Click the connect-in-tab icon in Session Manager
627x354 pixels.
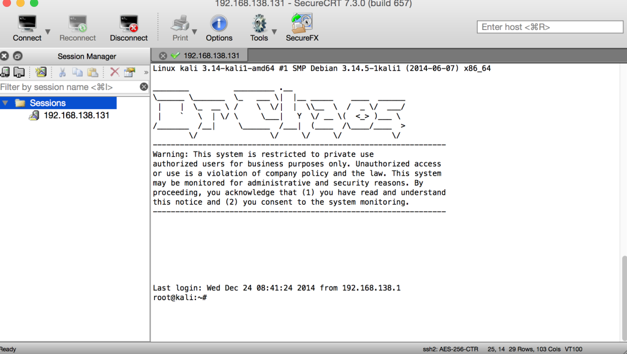(x=19, y=72)
